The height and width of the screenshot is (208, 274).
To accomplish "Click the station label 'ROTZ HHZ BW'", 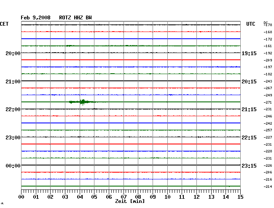I will [x=75, y=18].
